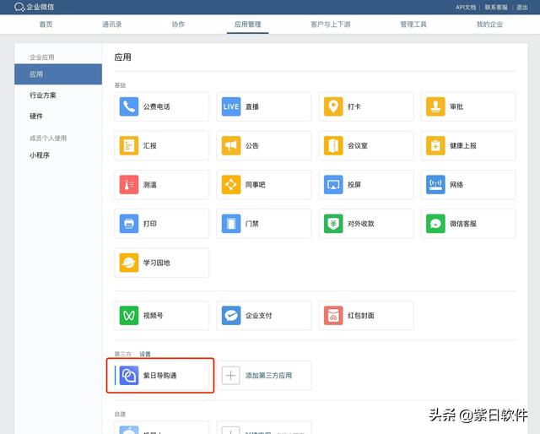The height and width of the screenshot is (434, 540).
Task: Click the 红包封面 label
Action: click(361, 316)
